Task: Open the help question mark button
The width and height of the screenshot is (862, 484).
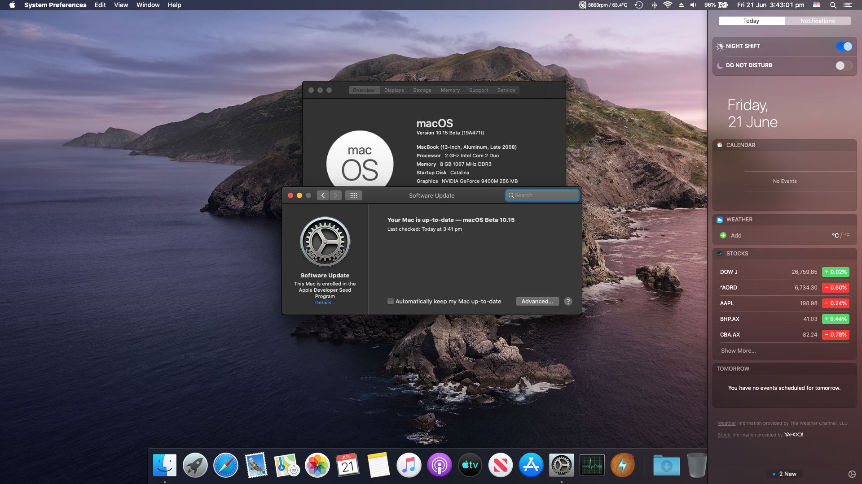Action: pyautogui.click(x=568, y=302)
